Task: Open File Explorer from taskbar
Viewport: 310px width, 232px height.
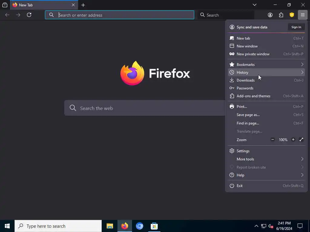Action: coord(110,226)
